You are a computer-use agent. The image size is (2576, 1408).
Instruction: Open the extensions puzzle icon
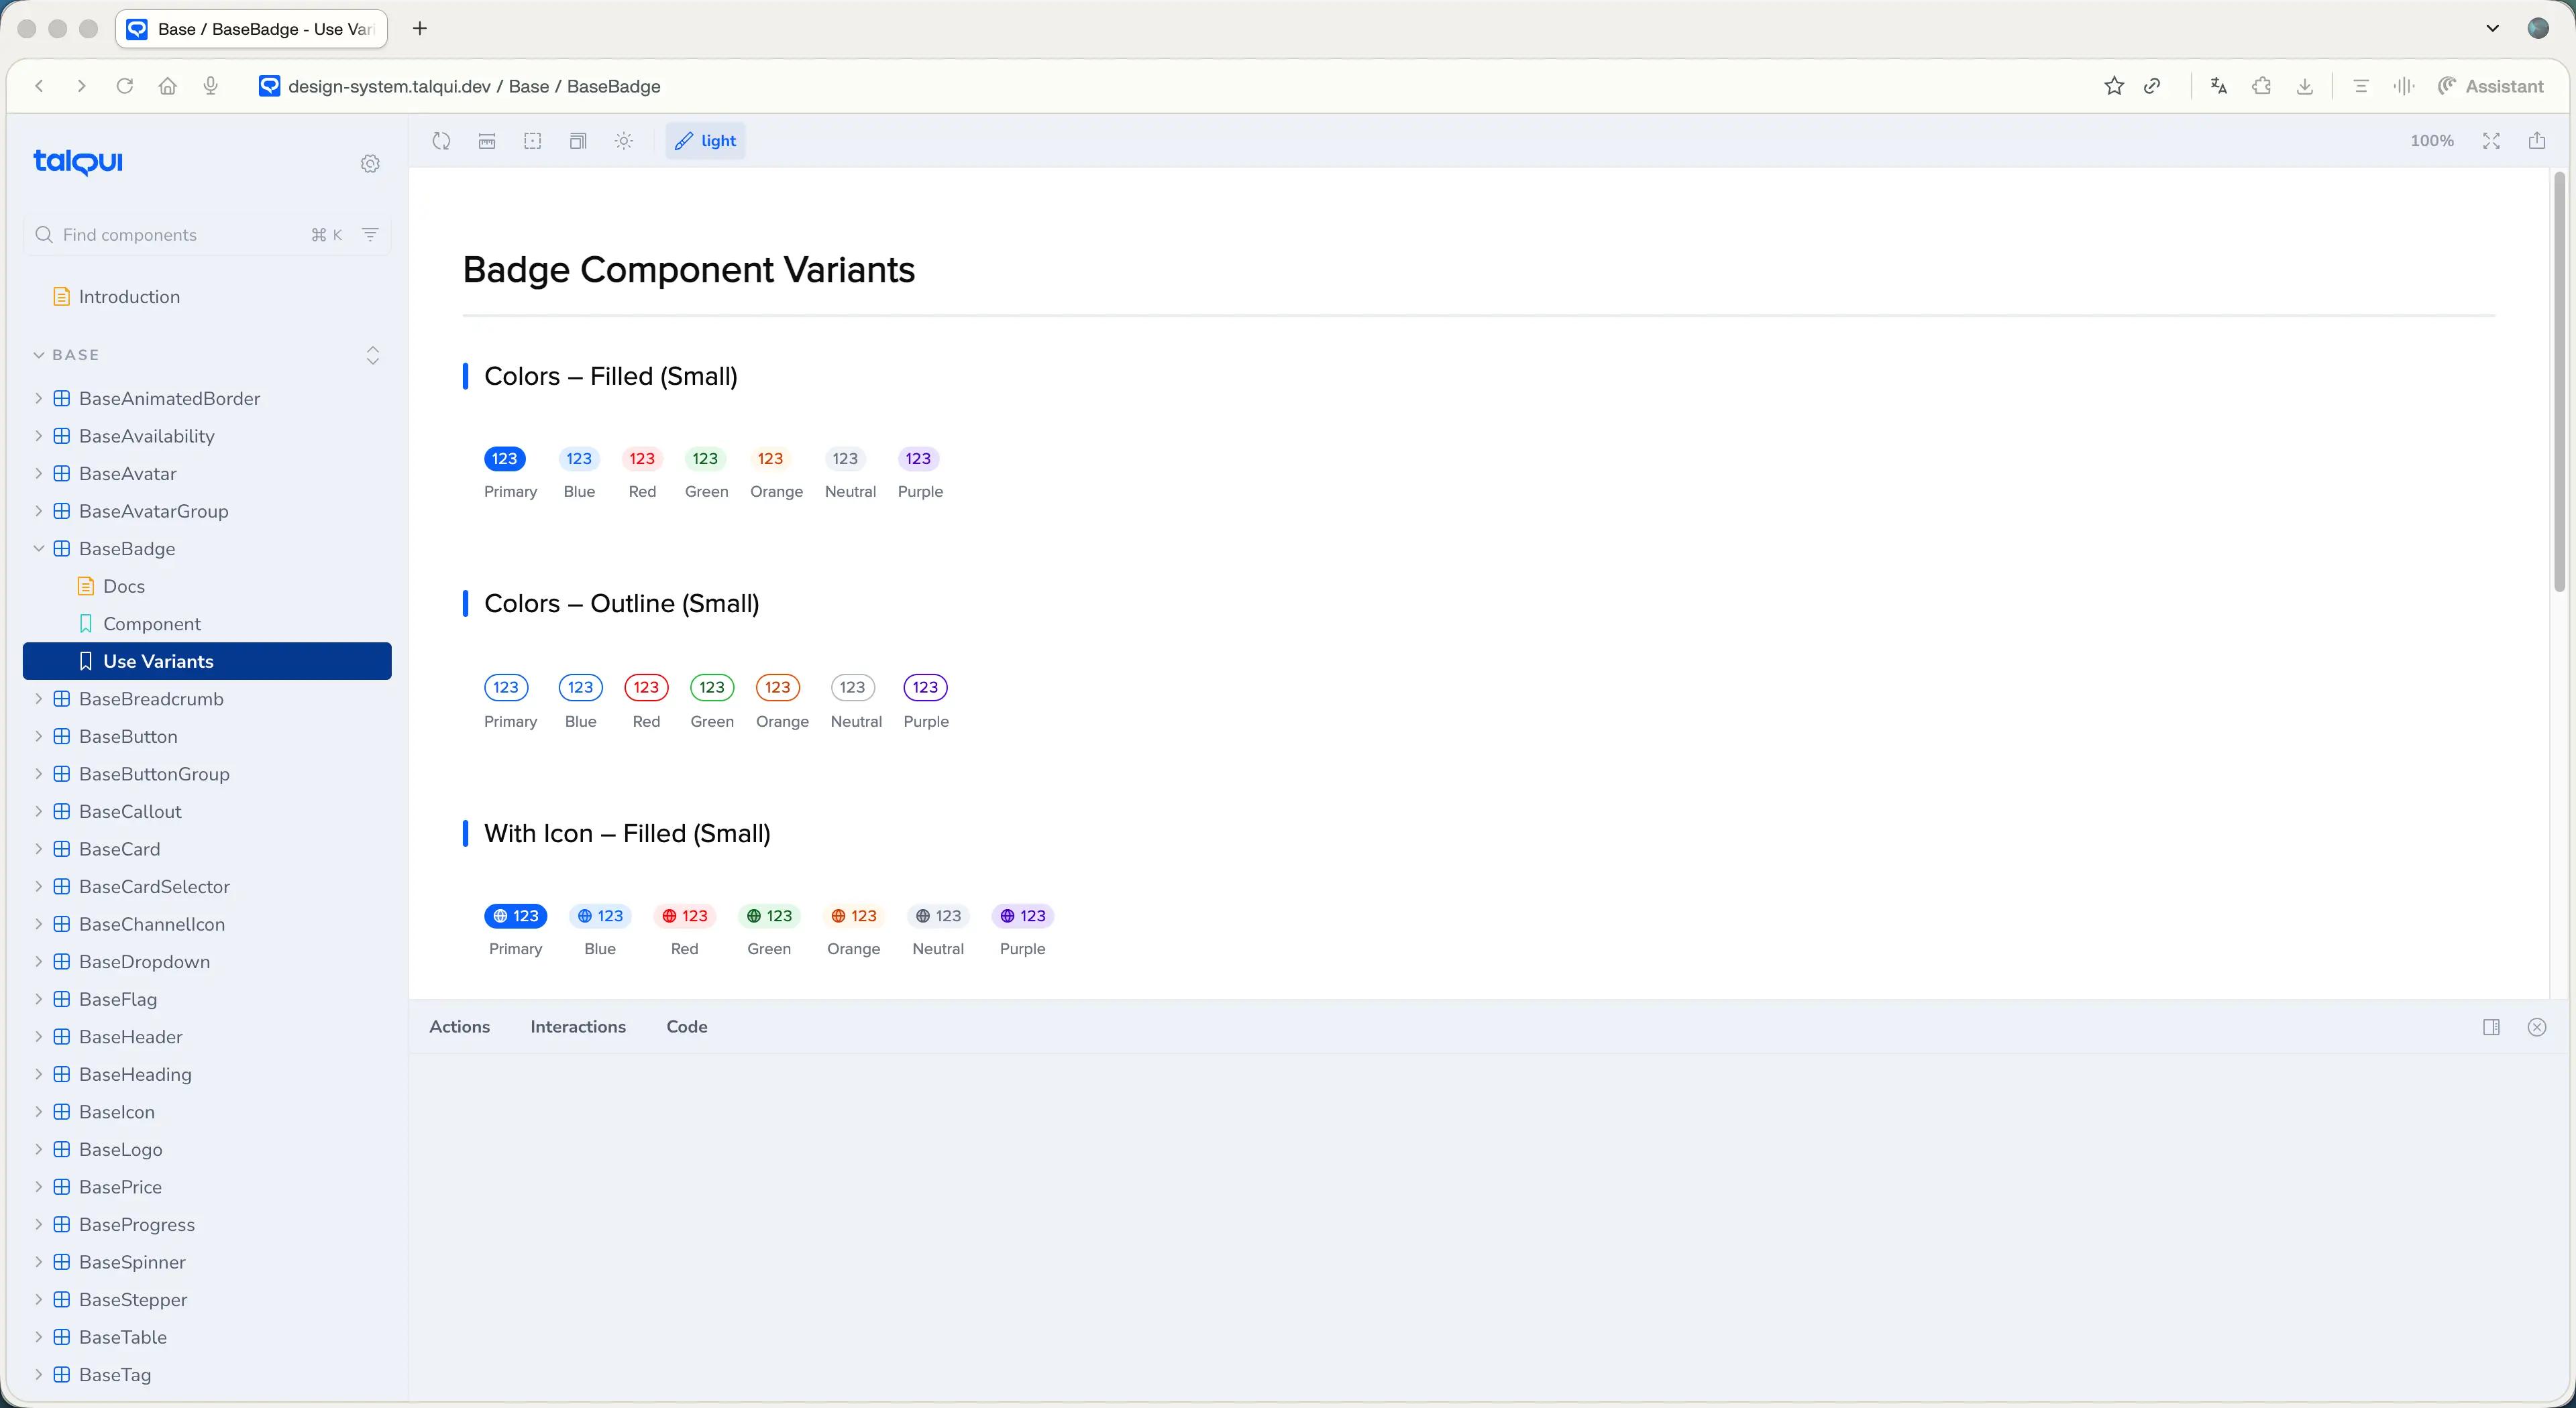(2262, 86)
